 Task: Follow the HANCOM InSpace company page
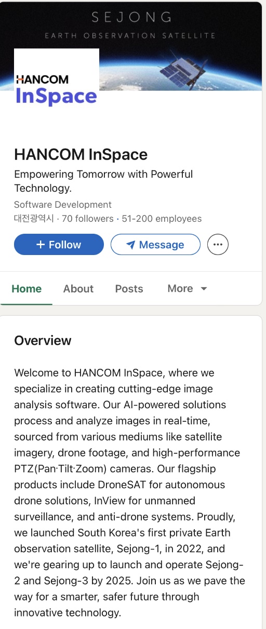coord(59,245)
